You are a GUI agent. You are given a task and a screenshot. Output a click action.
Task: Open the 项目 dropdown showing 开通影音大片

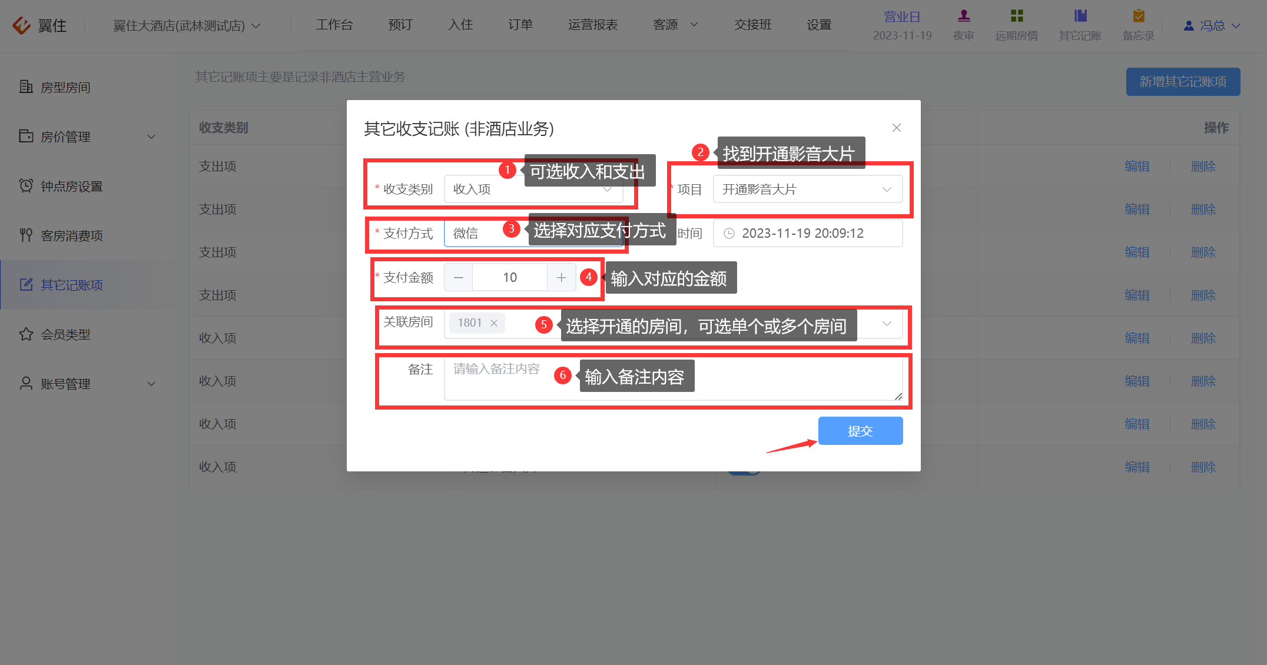[808, 189]
